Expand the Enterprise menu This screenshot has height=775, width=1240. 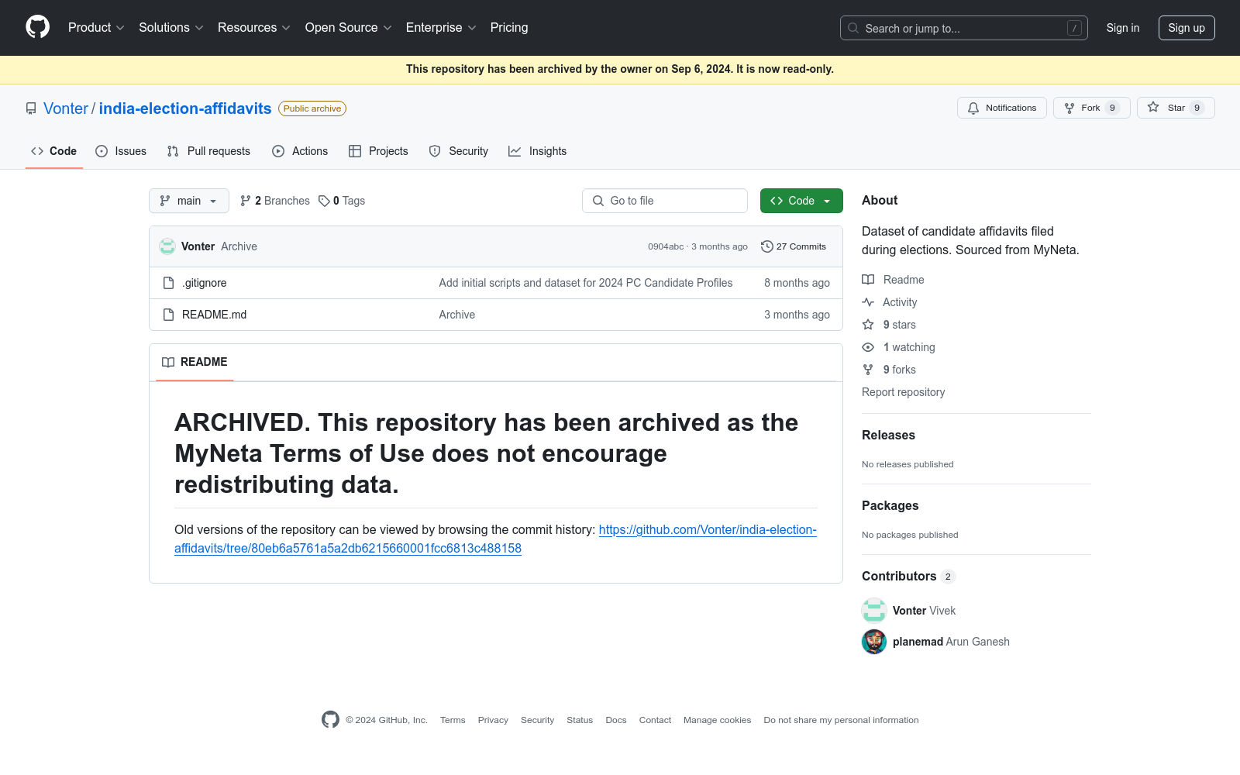(x=441, y=28)
